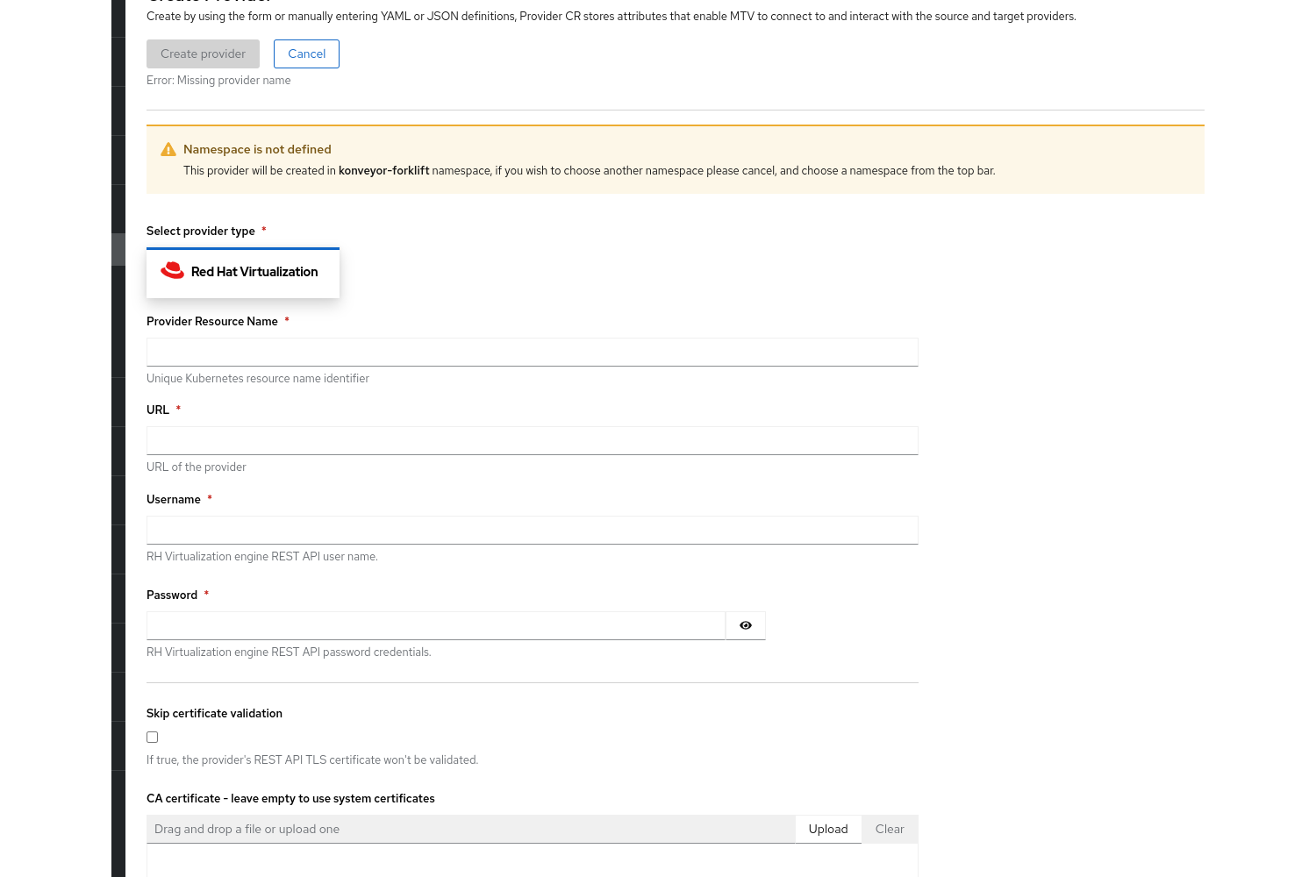Clear the CA certificate upload
Viewport: 1316px width, 877px height.
click(x=890, y=829)
